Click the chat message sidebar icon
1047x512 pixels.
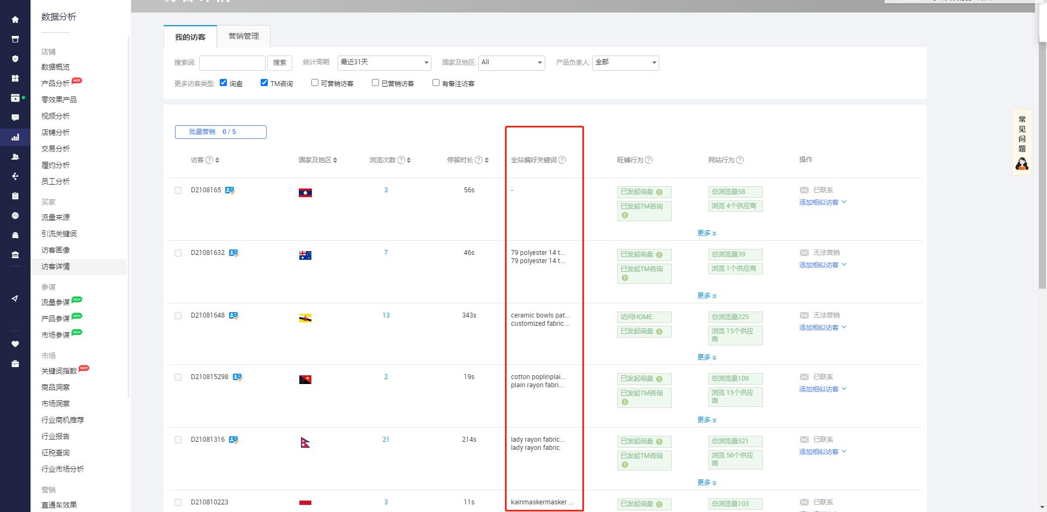coord(15,117)
